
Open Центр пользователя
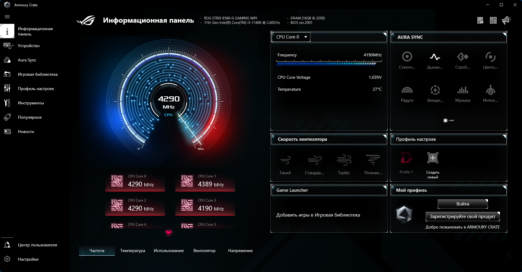[x=37, y=245]
